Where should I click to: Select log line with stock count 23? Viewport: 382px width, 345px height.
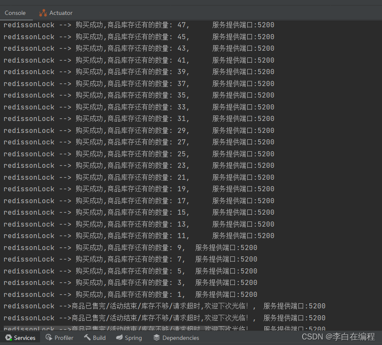(139, 166)
